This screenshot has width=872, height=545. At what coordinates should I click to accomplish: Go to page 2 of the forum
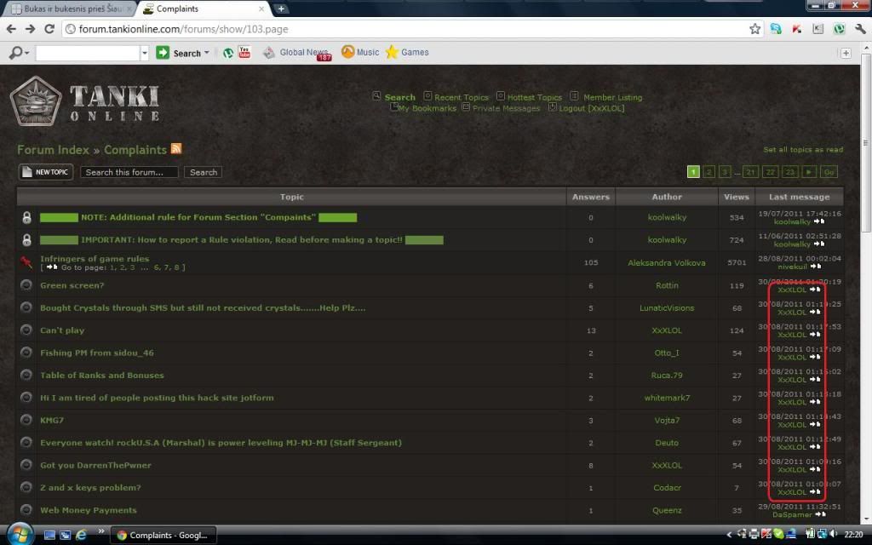click(x=708, y=172)
